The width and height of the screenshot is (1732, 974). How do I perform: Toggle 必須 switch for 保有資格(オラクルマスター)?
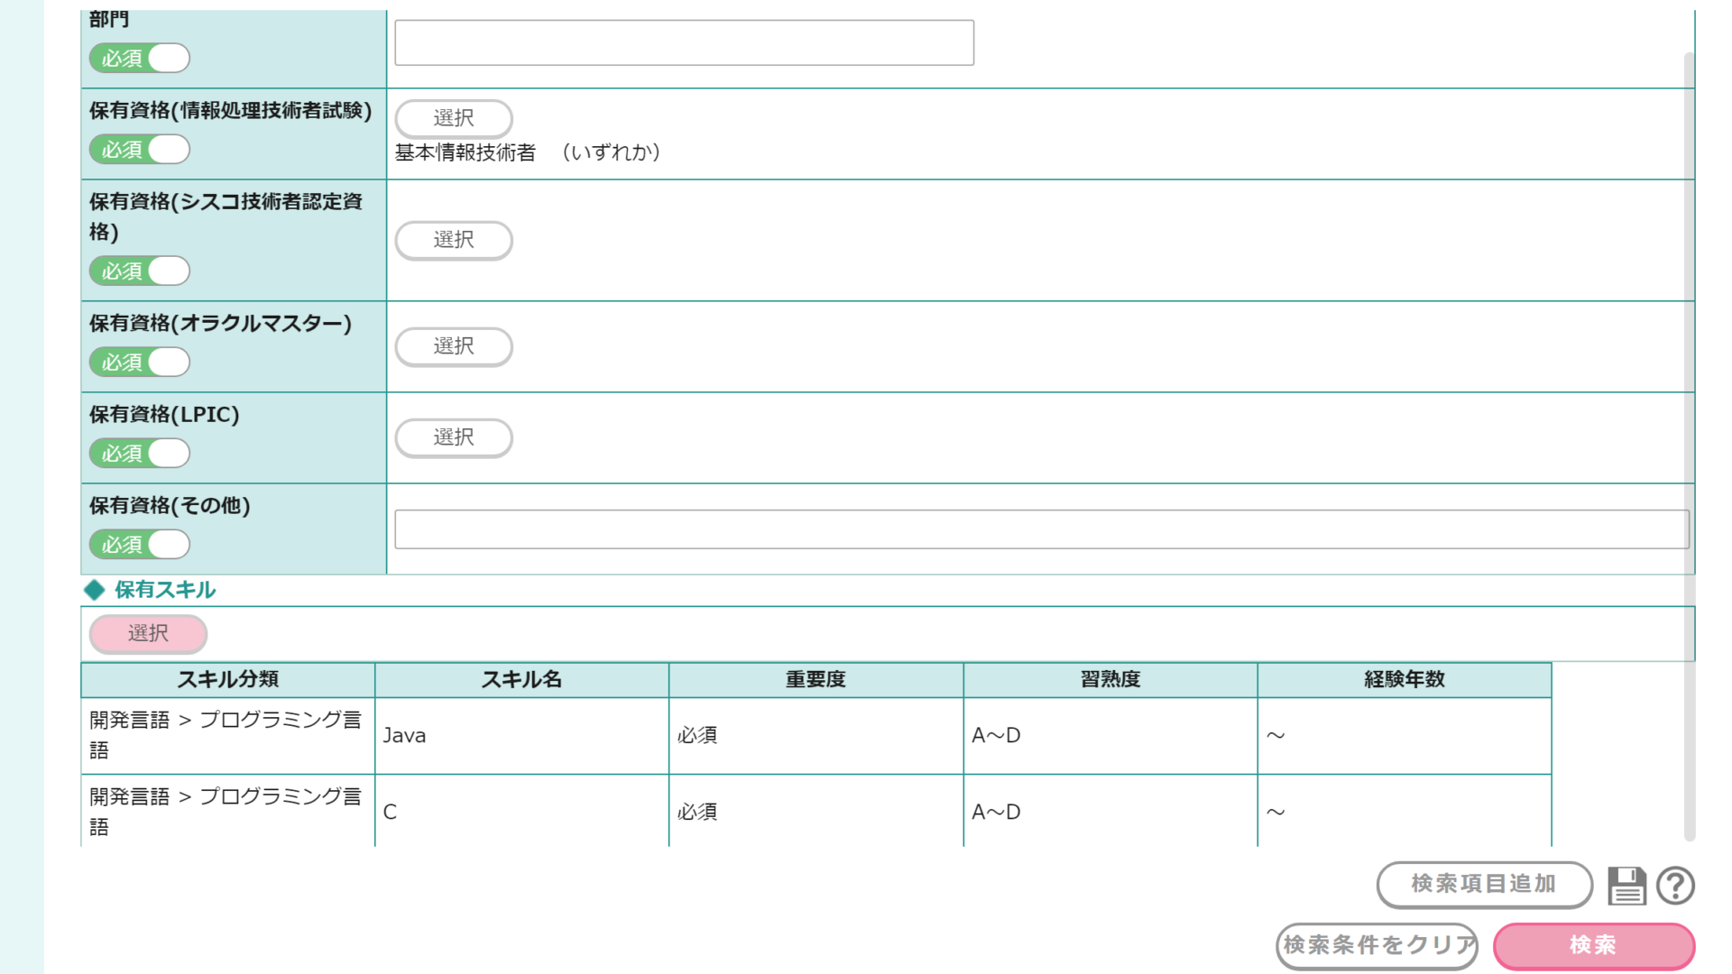(140, 363)
